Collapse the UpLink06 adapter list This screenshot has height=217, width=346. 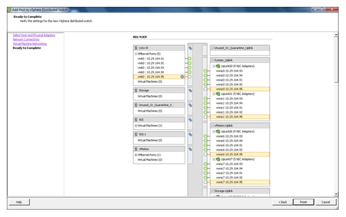[x=214, y=131]
